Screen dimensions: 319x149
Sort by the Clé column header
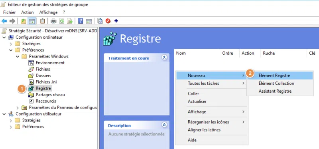point(313,53)
